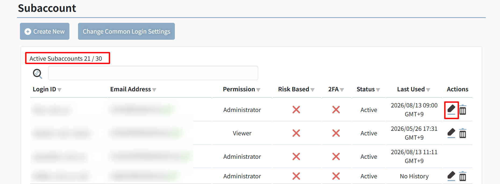Click 2FA X mark for first Administrator
The image size is (500, 184).
336,110
